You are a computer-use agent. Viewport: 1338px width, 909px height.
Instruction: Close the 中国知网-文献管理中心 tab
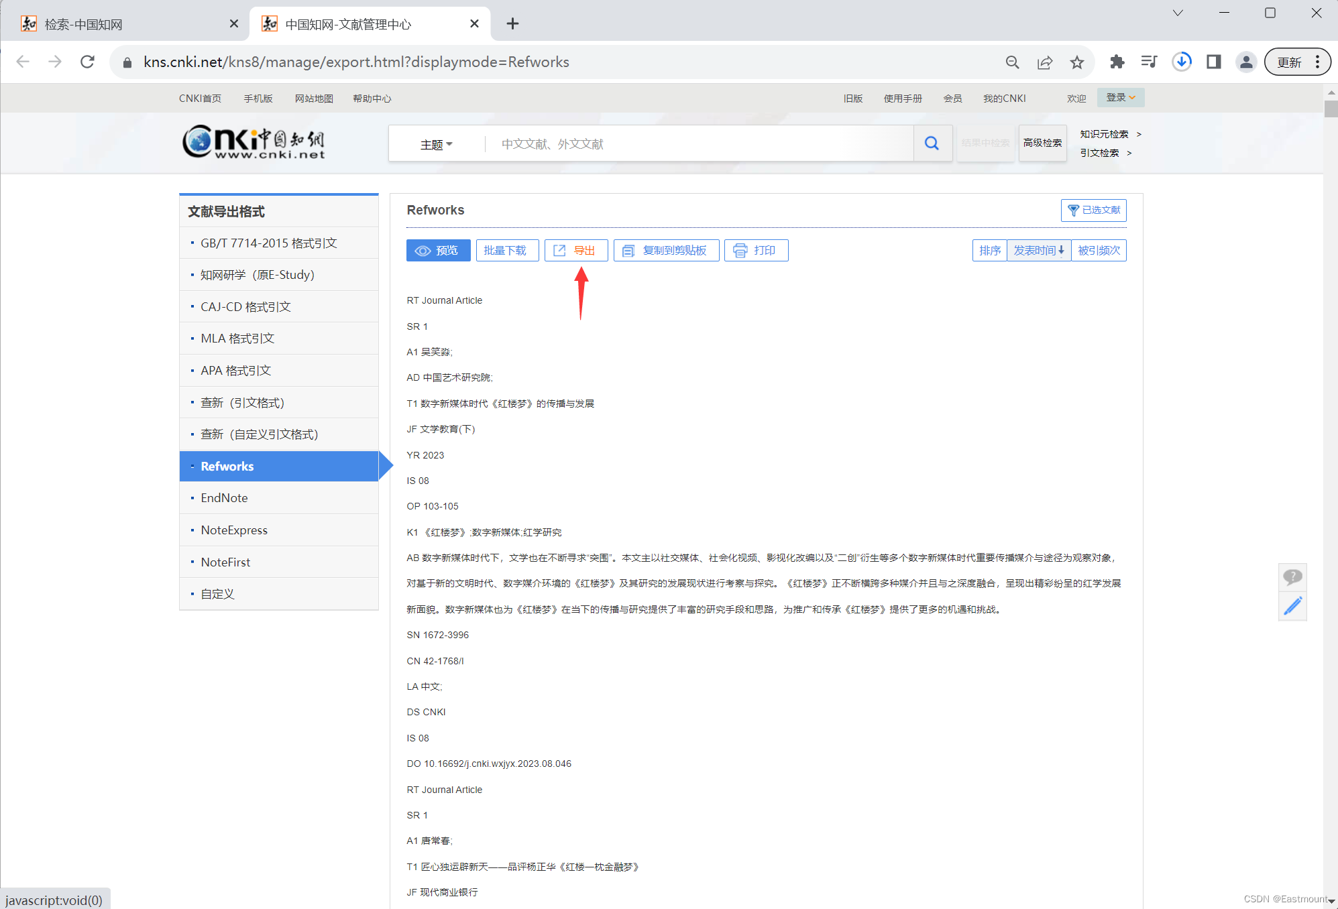point(474,24)
